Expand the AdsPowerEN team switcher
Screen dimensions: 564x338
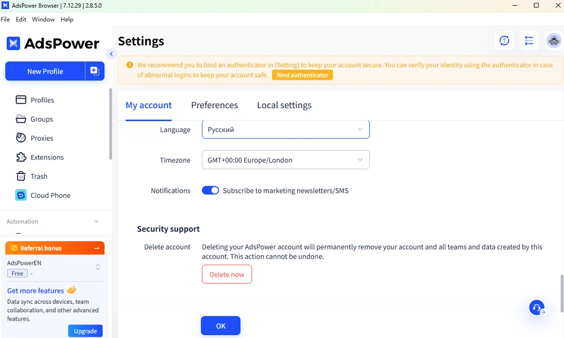(x=98, y=267)
